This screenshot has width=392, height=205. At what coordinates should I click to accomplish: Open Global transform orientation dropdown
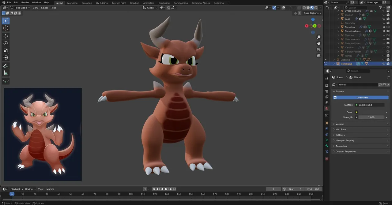pyautogui.click(x=150, y=8)
